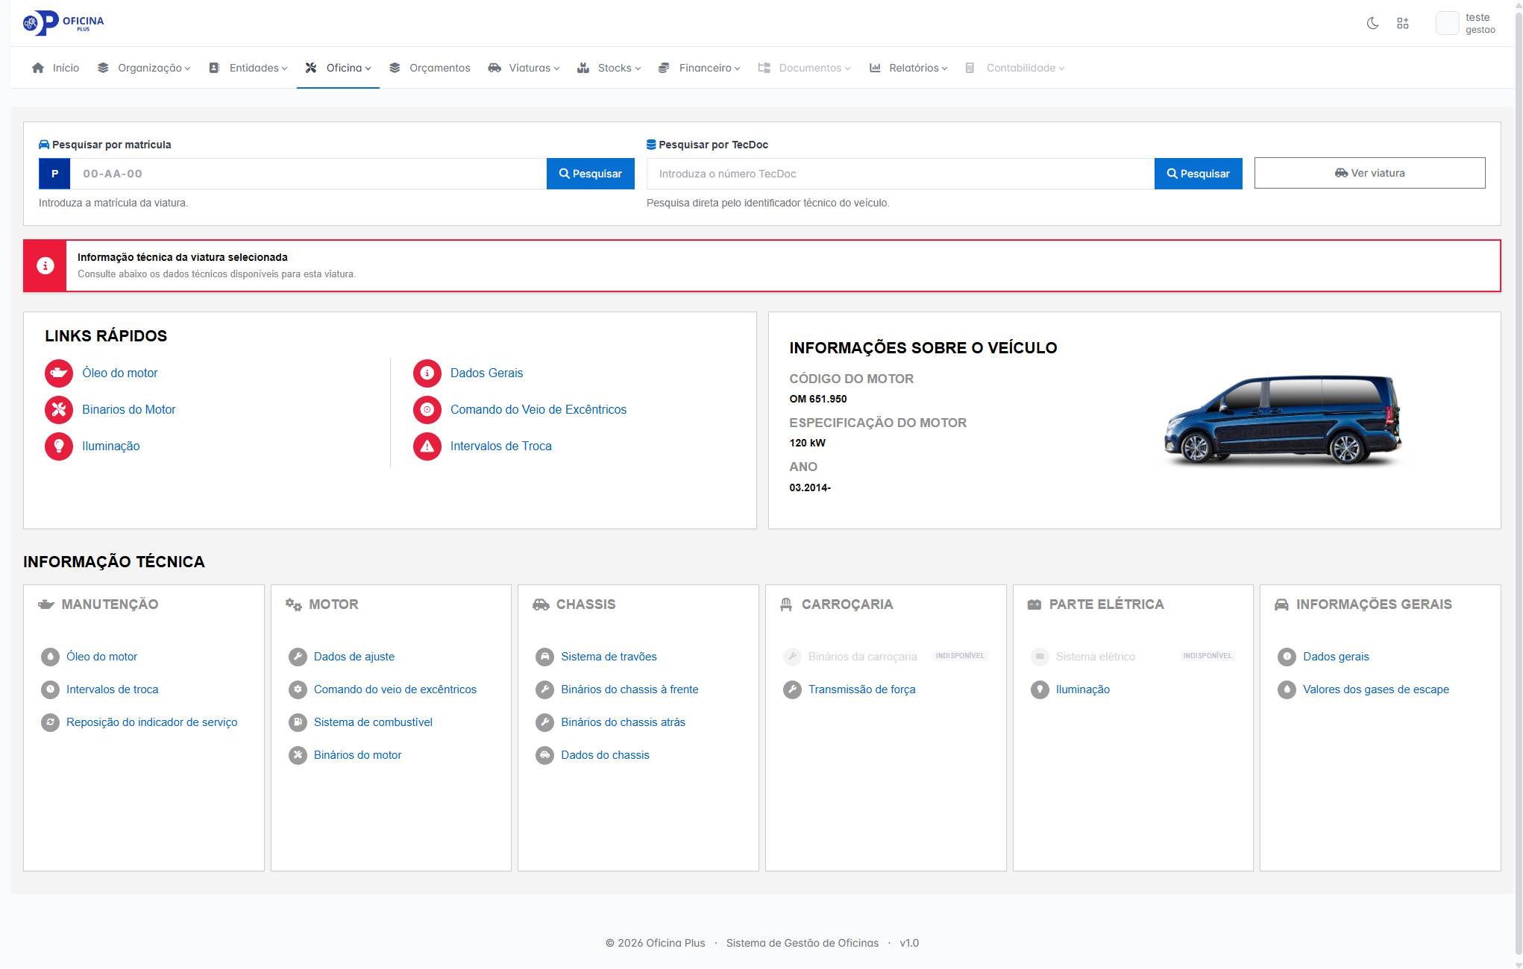Click the red info alert icon
The height and width of the screenshot is (969, 1523).
(45, 265)
